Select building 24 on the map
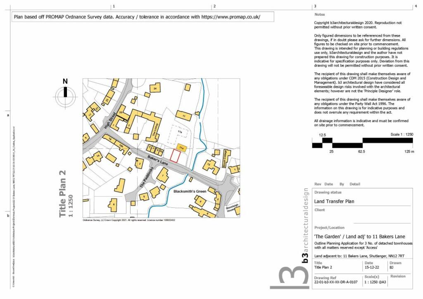The width and height of the screenshot is (423, 299). tap(155, 88)
